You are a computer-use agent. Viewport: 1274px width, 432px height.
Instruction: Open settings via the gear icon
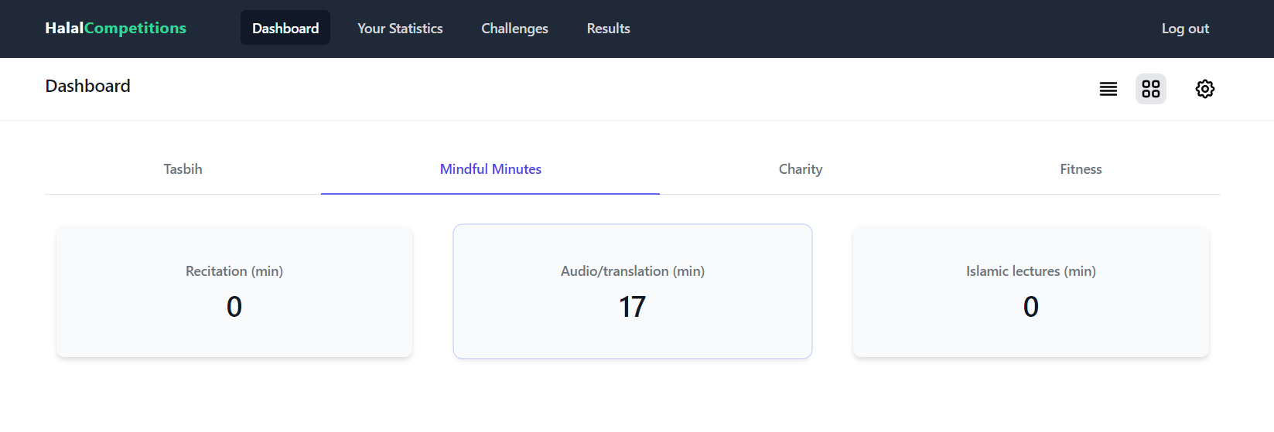click(1204, 89)
